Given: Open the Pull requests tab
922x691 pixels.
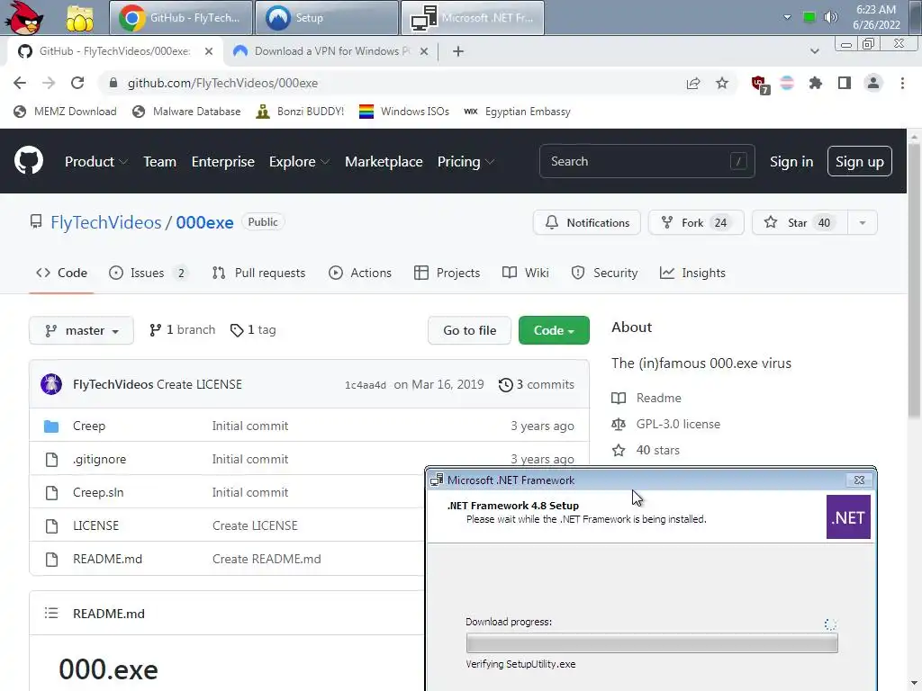Looking at the screenshot, I should click(258, 273).
